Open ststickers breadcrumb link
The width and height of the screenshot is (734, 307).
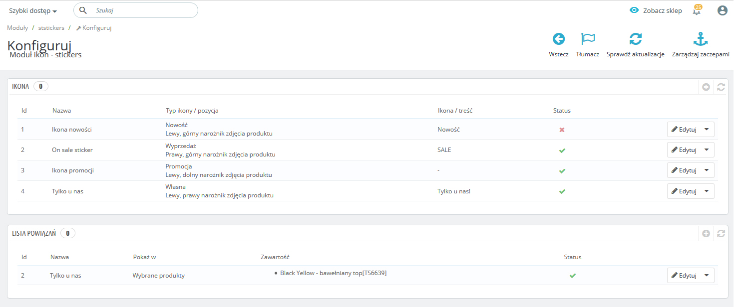click(x=51, y=28)
